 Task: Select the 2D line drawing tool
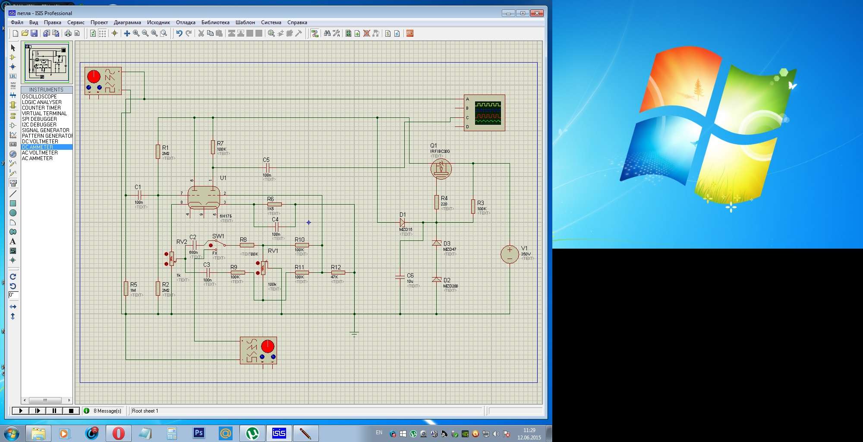tap(13, 194)
